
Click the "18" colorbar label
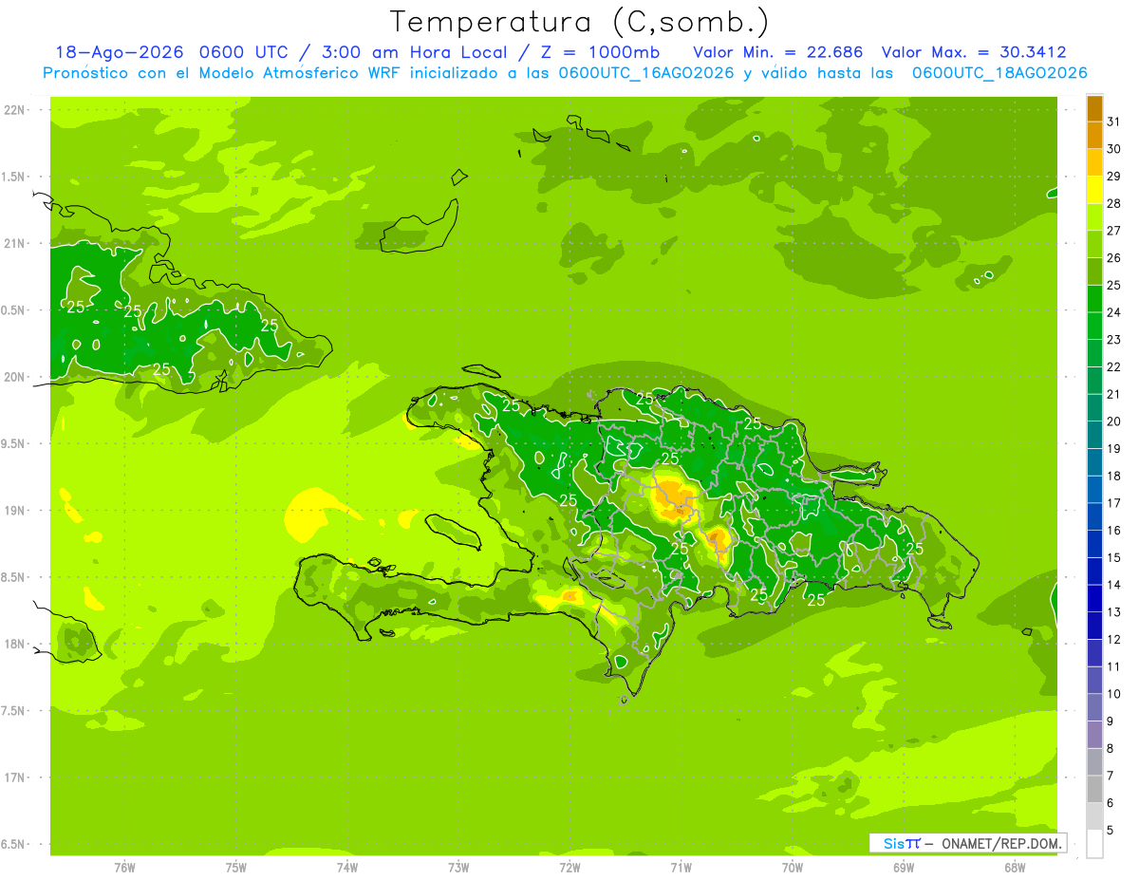point(1114,476)
